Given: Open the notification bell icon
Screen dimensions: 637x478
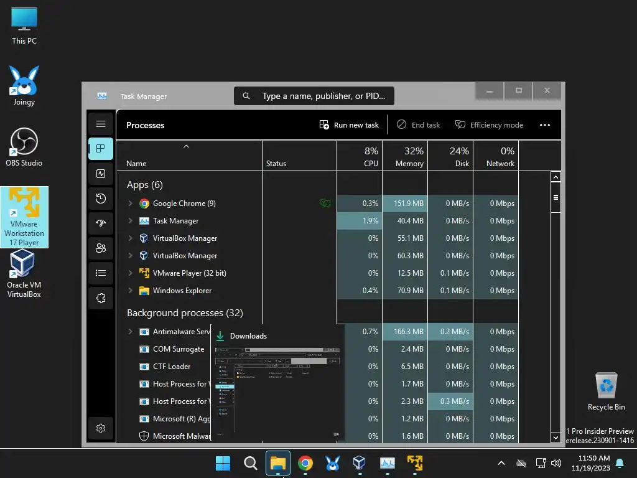Looking at the screenshot, I should (620, 463).
